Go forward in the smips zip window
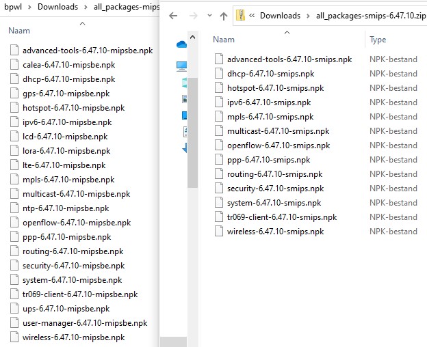 tap(194, 16)
